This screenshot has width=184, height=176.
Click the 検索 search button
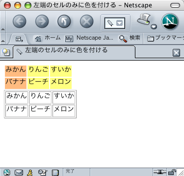pos(130,39)
